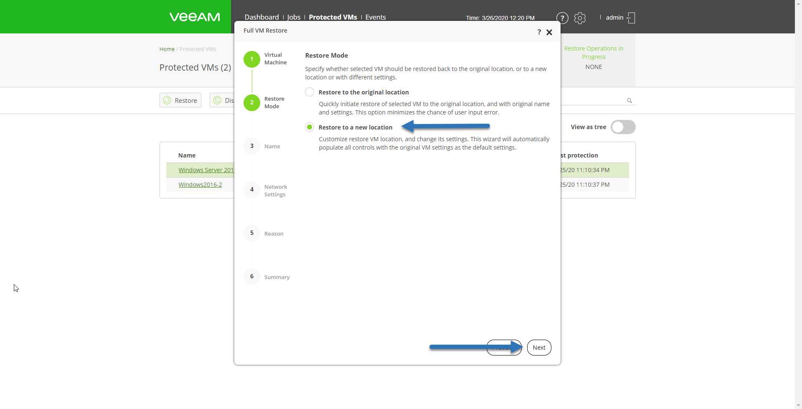Click the admin logout icon
The width and height of the screenshot is (802, 409).
tap(631, 18)
